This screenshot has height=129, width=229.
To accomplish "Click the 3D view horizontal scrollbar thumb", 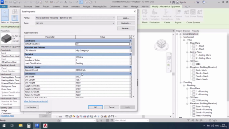I will [x=143, y=116].
